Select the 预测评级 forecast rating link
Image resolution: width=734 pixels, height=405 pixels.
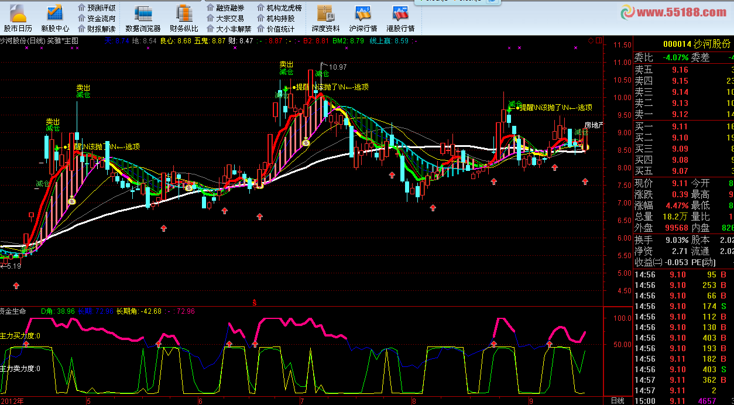[x=97, y=8]
